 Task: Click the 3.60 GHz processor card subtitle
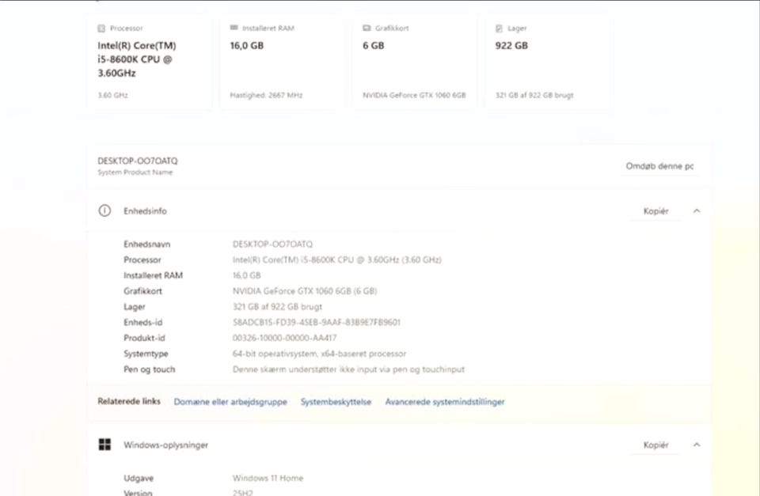coord(113,96)
